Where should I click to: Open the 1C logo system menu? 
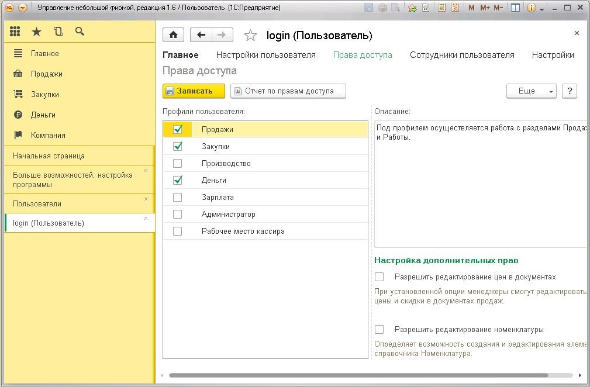(x=9, y=8)
